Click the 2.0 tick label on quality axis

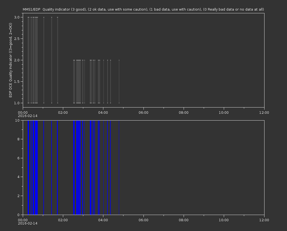[x=17, y=60]
